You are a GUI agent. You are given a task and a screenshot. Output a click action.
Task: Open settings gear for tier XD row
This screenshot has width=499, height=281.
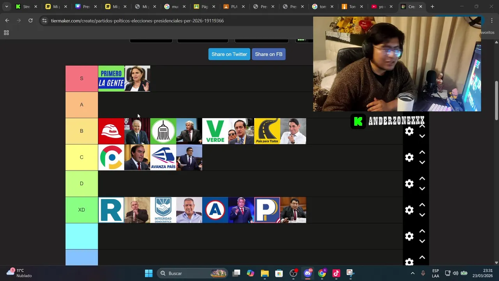pos(409,210)
